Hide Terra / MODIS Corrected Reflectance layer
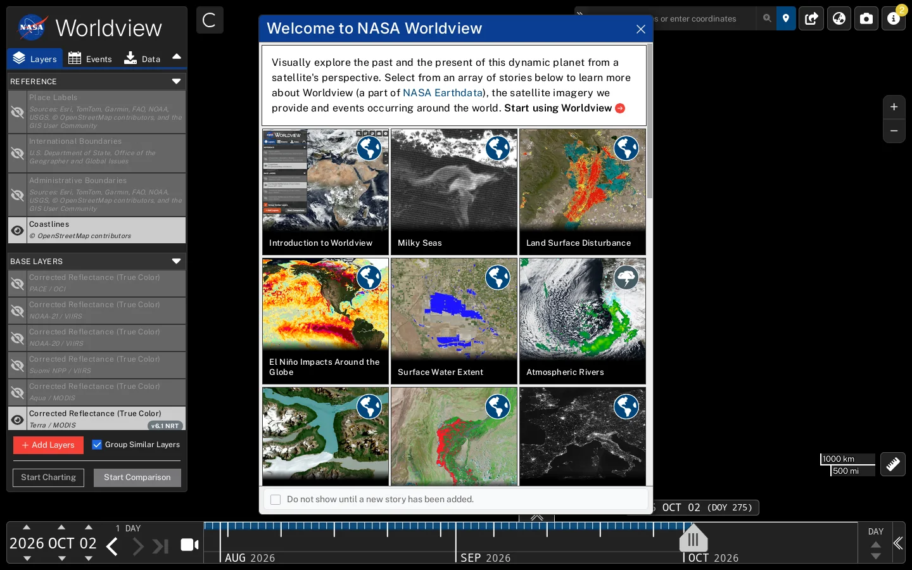 click(x=18, y=419)
